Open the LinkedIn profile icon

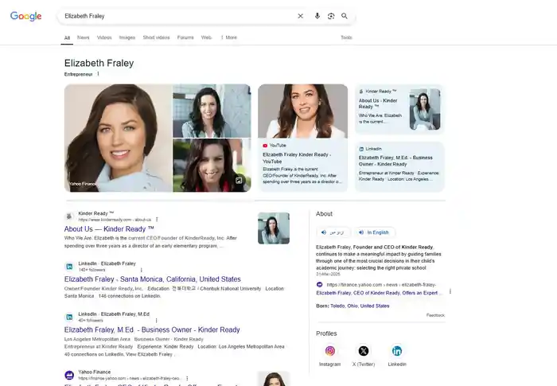pyautogui.click(x=397, y=351)
